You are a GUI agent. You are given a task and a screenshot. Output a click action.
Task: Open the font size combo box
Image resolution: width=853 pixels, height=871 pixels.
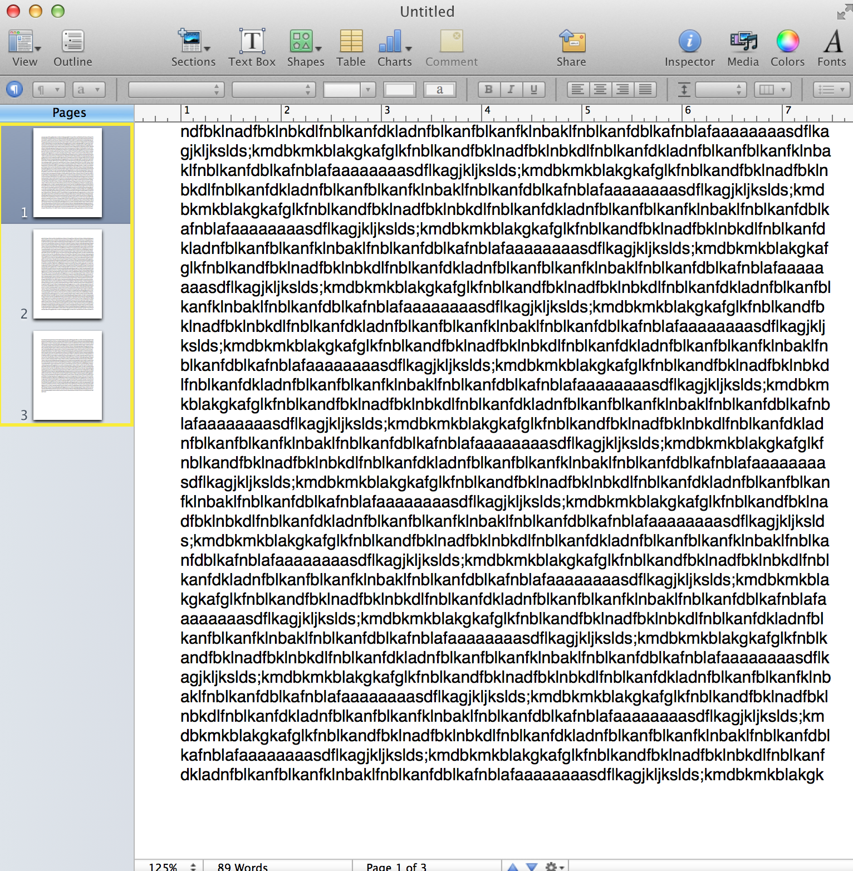point(350,89)
